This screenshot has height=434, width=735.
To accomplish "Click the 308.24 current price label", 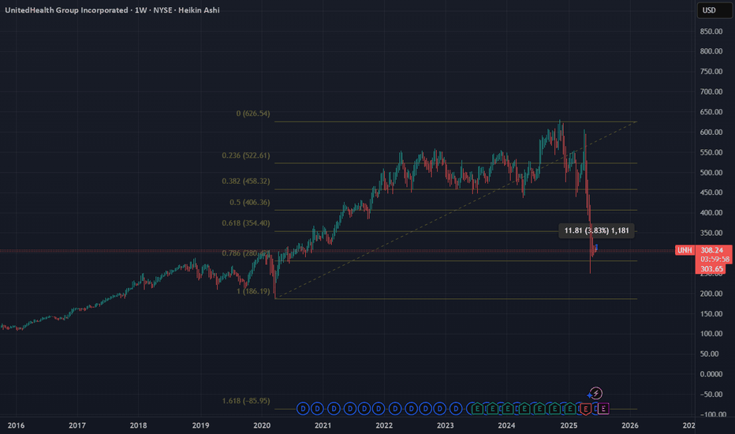I will 711,250.
